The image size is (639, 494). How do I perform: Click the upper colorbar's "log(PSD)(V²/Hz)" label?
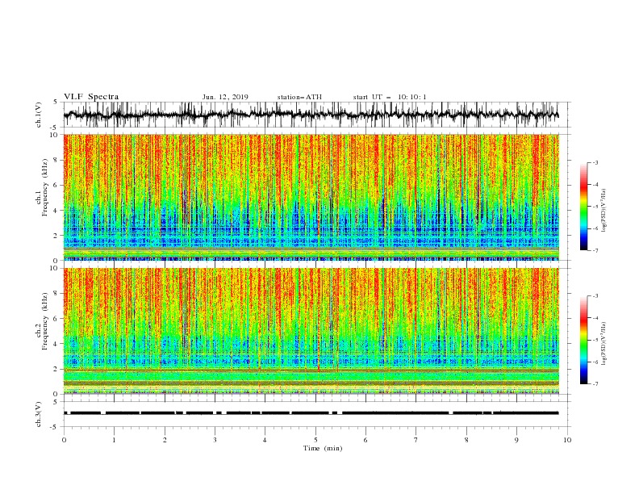tap(604, 211)
